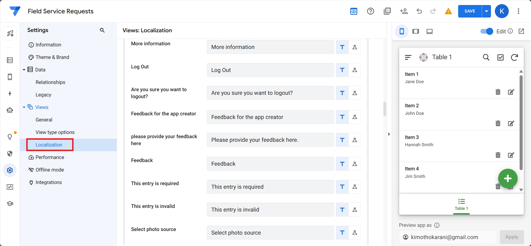Collapse the Views settings group
The image size is (531, 246).
point(24,107)
